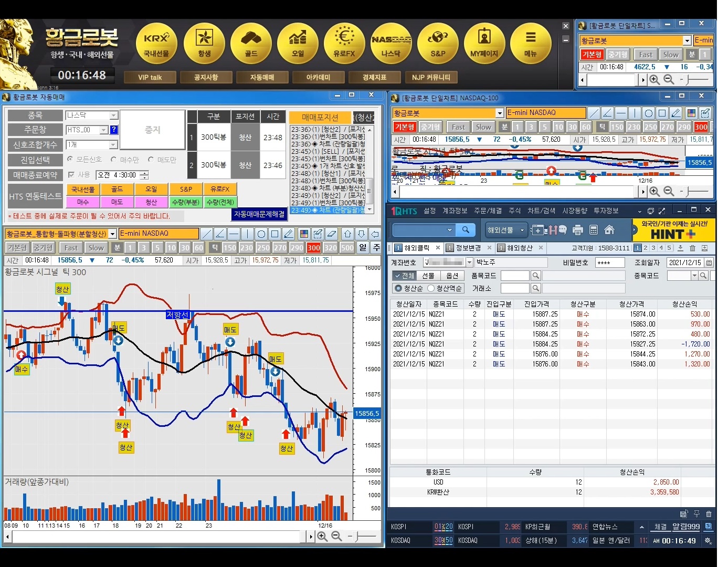The width and height of the screenshot is (718, 567).
Task: Click the 중지 stop button
Action: [153, 130]
